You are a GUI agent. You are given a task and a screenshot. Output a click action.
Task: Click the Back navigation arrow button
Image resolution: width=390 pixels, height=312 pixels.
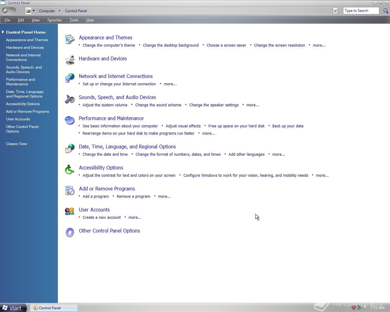coord(5,11)
